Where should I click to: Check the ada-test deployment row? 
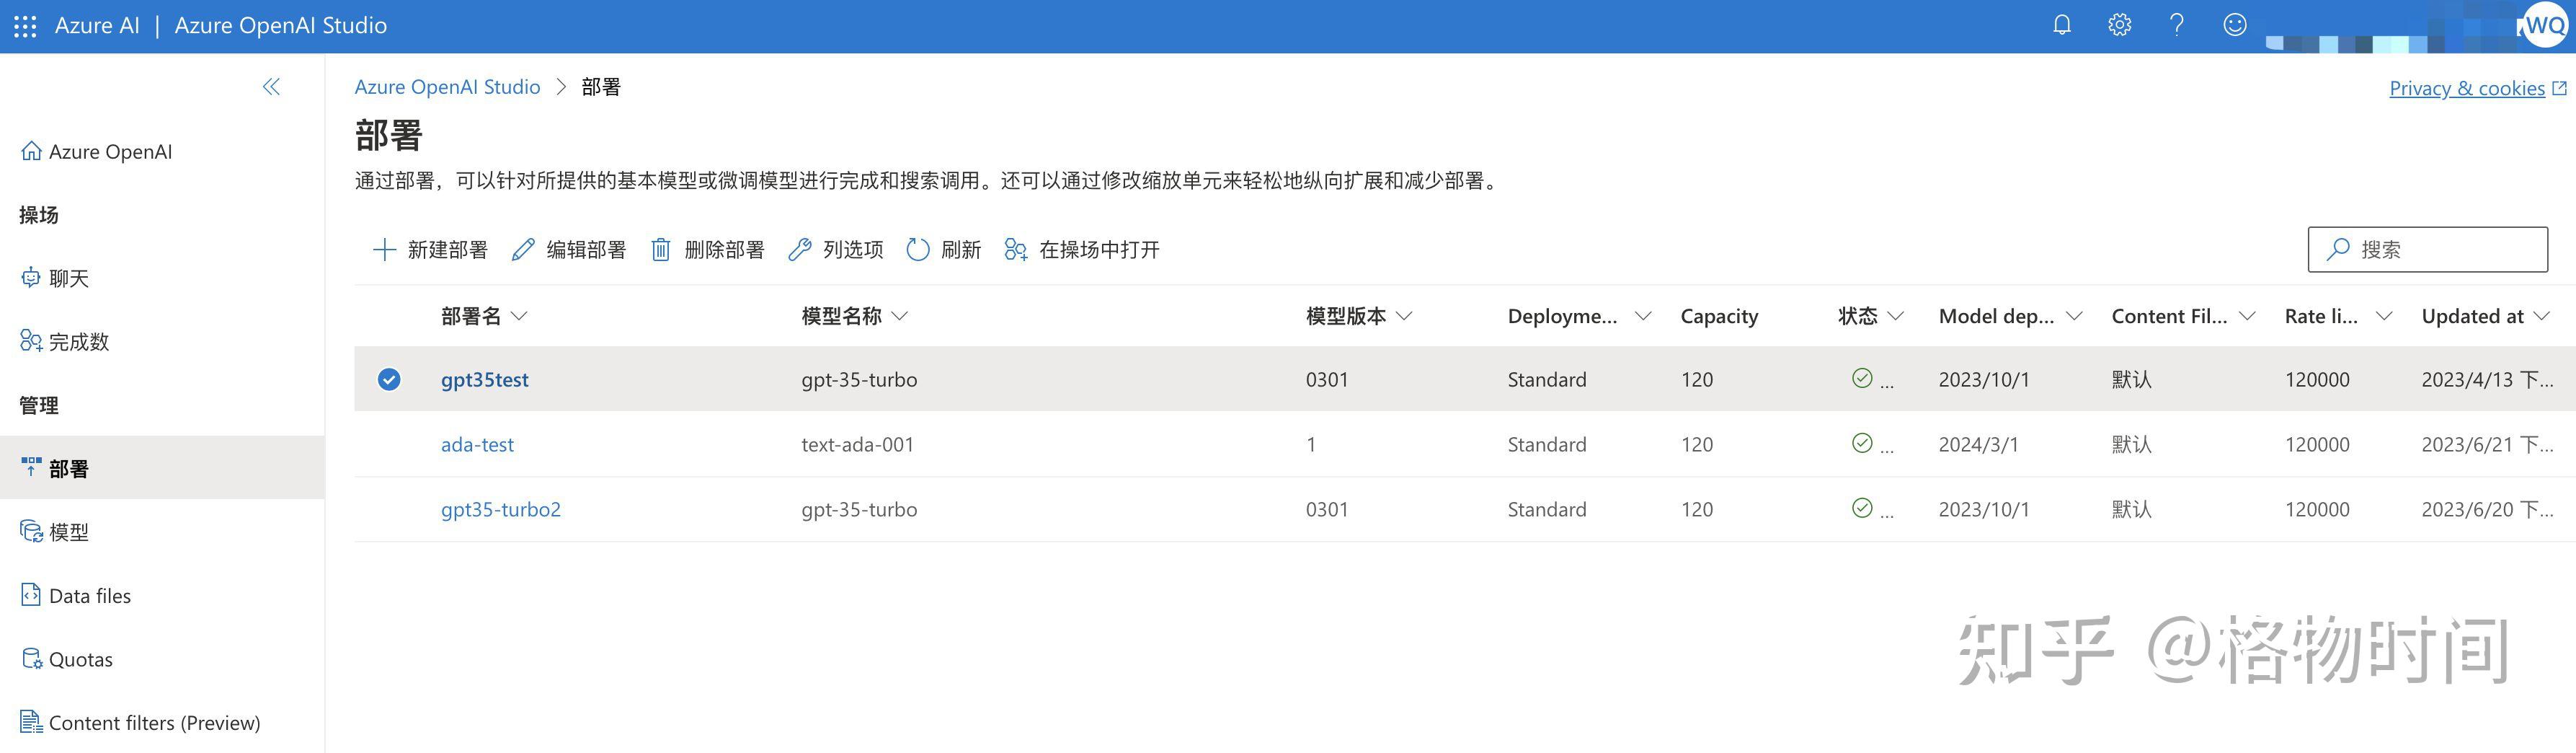[389, 444]
